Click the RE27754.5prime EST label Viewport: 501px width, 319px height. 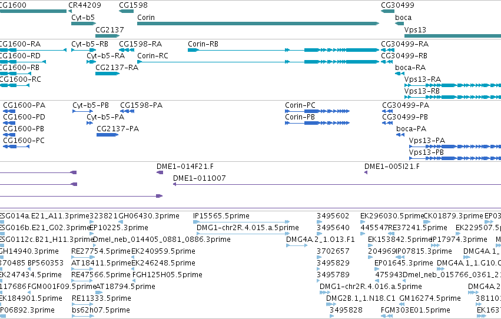point(101,252)
